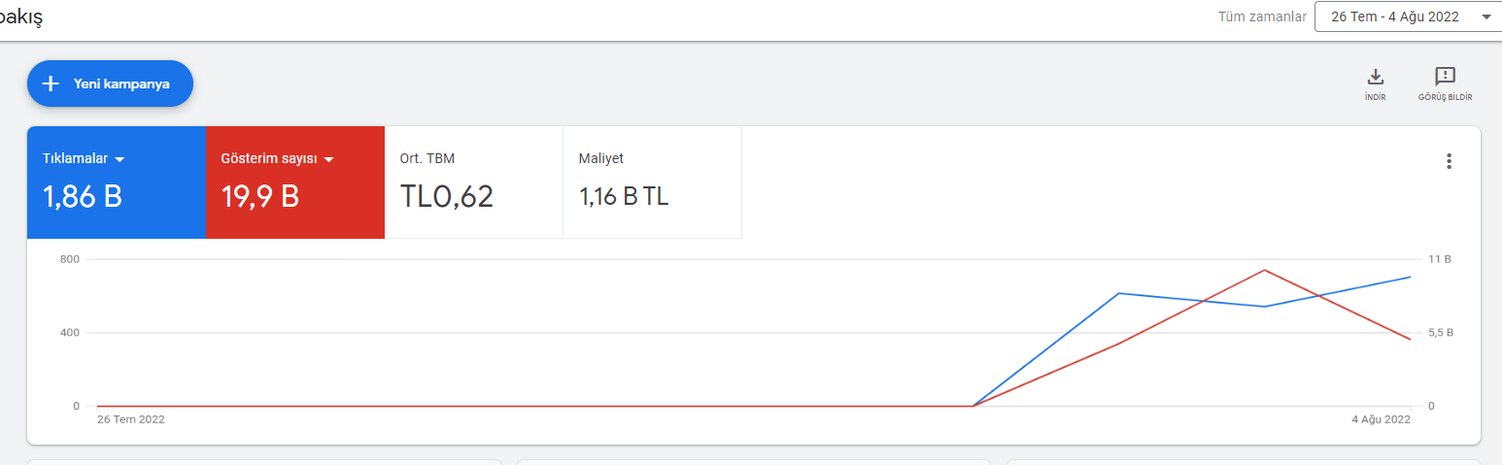Click the Tüm zamanlar label
The width and height of the screenshot is (1502, 465).
tap(1262, 17)
